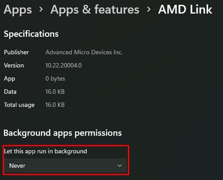The image size is (223, 180).
Task: Click the Version label
Action: pos(14,65)
